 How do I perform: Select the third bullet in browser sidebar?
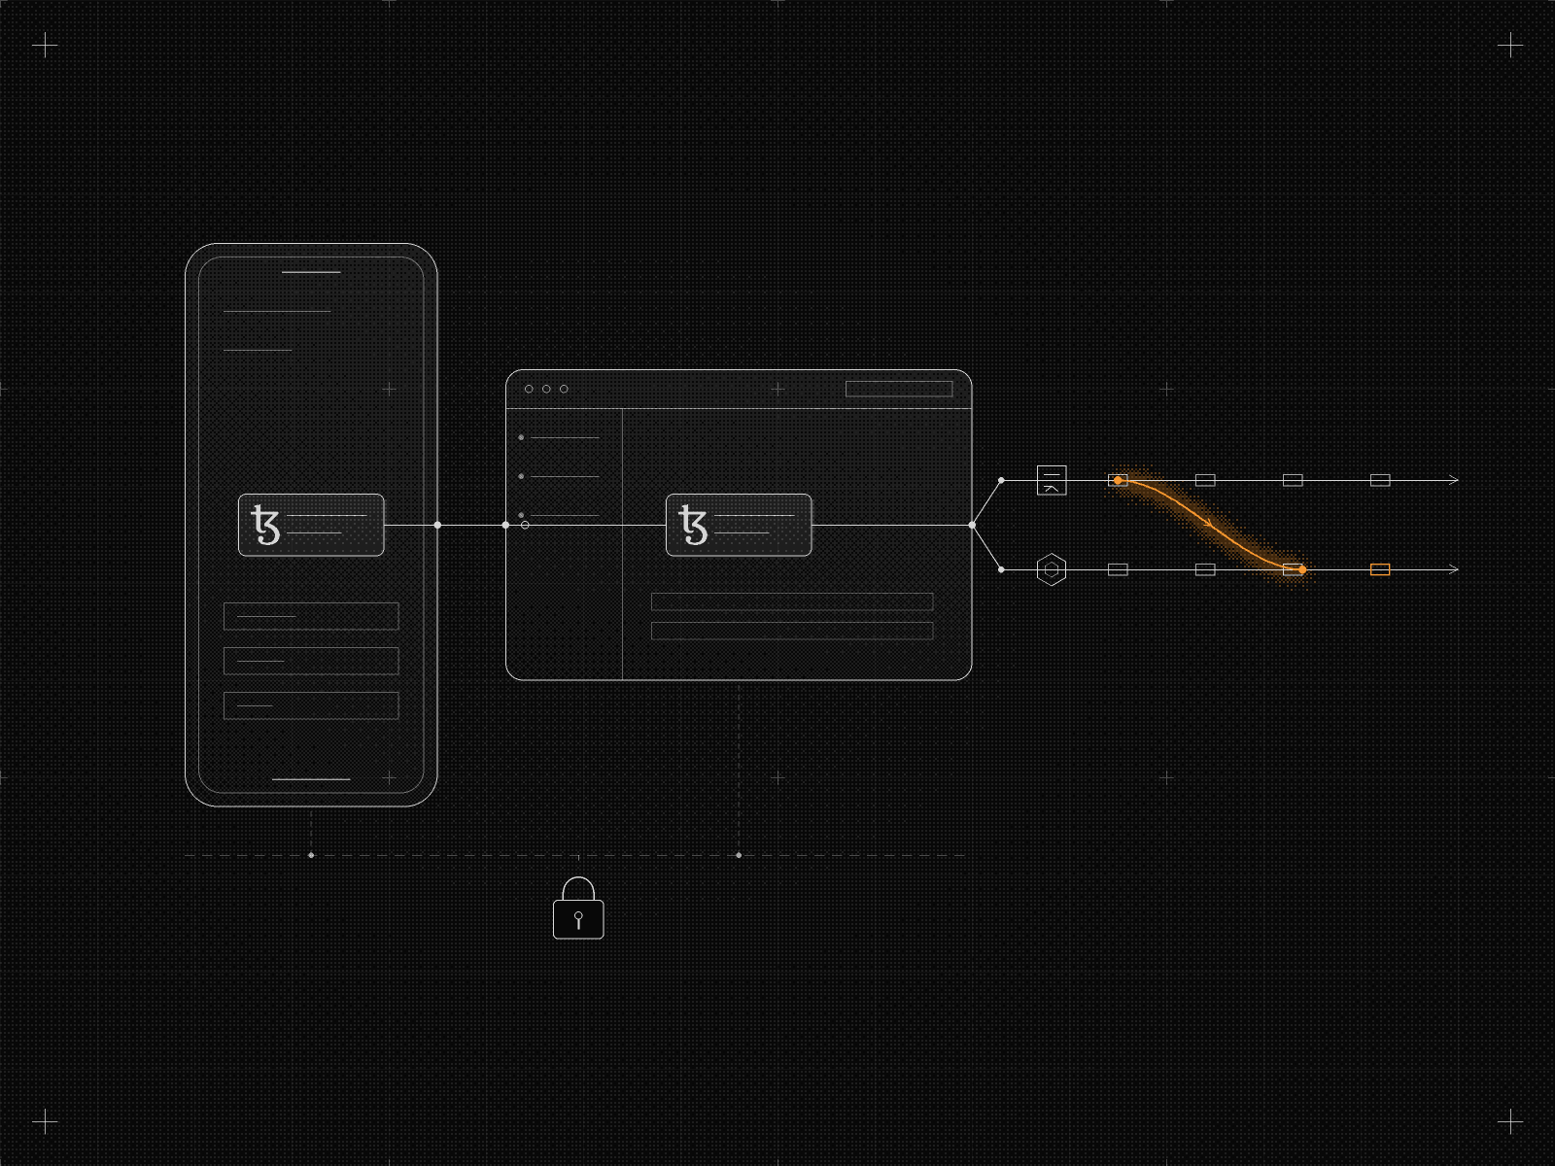point(521,515)
